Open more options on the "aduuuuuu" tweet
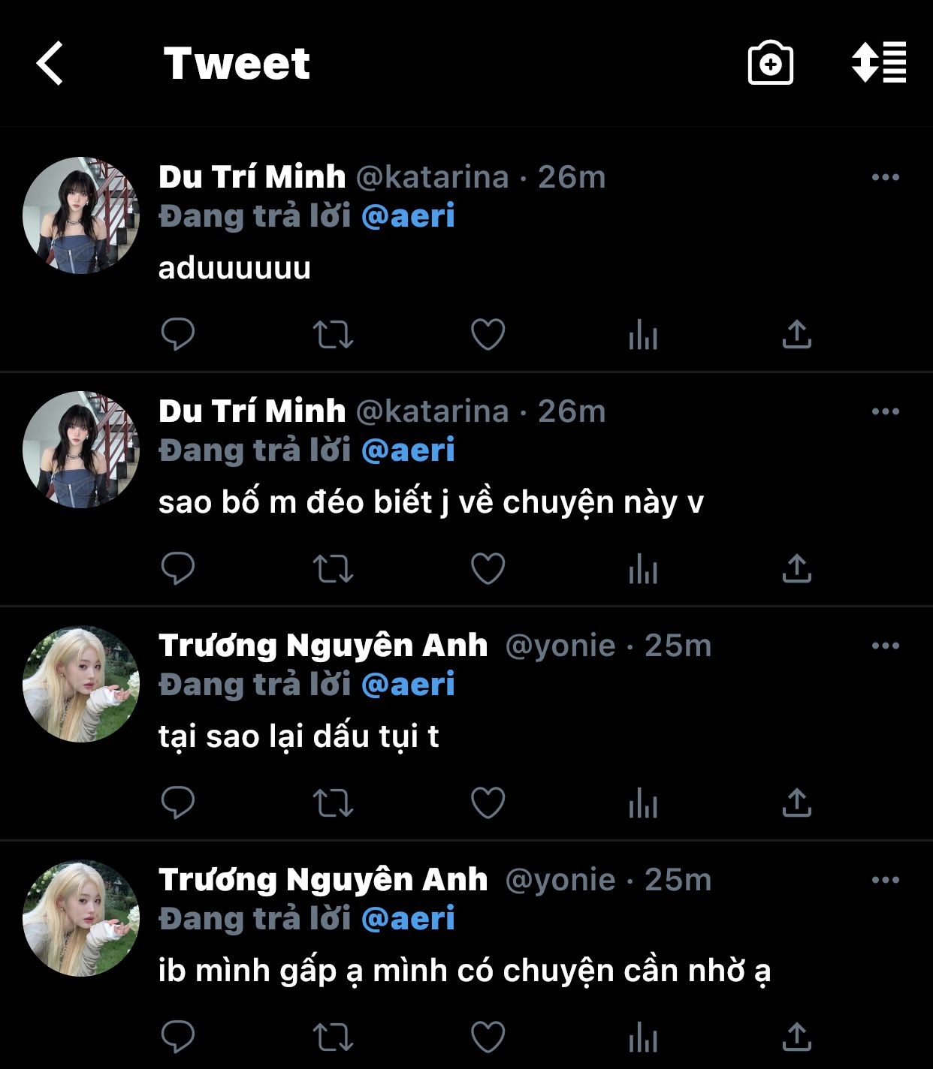The image size is (933, 1069). [885, 177]
